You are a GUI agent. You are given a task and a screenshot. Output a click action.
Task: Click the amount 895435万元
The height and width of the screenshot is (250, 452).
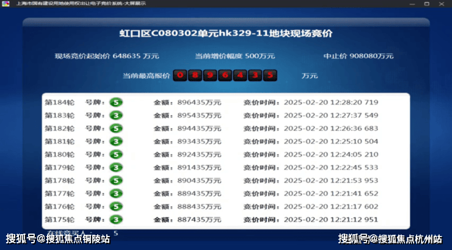coord(199,115)
